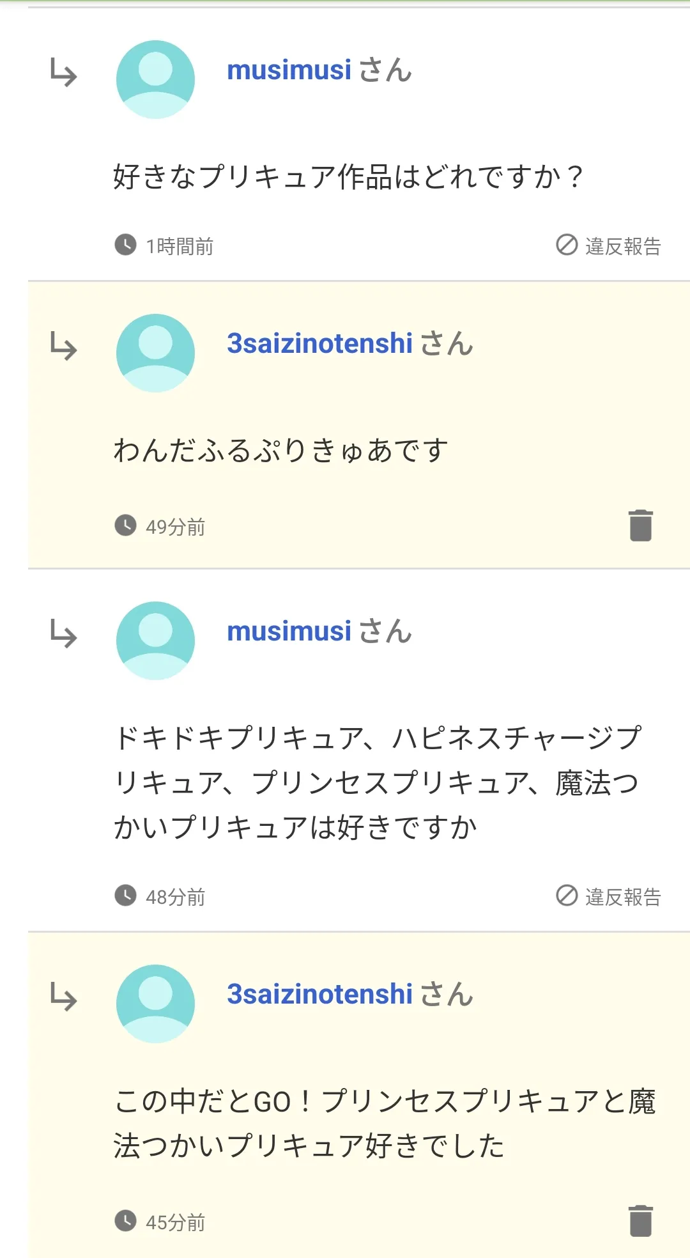Image resolution: width=690 pixels, height=1258 pixels.
Task: Click the reply arrow on the GO!プリンセス comment
Action: 64,997
